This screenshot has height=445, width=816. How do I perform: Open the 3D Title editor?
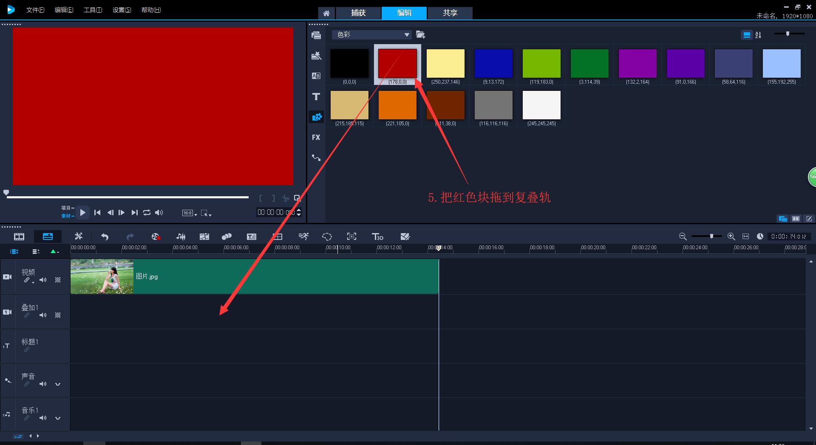(377, 237)
